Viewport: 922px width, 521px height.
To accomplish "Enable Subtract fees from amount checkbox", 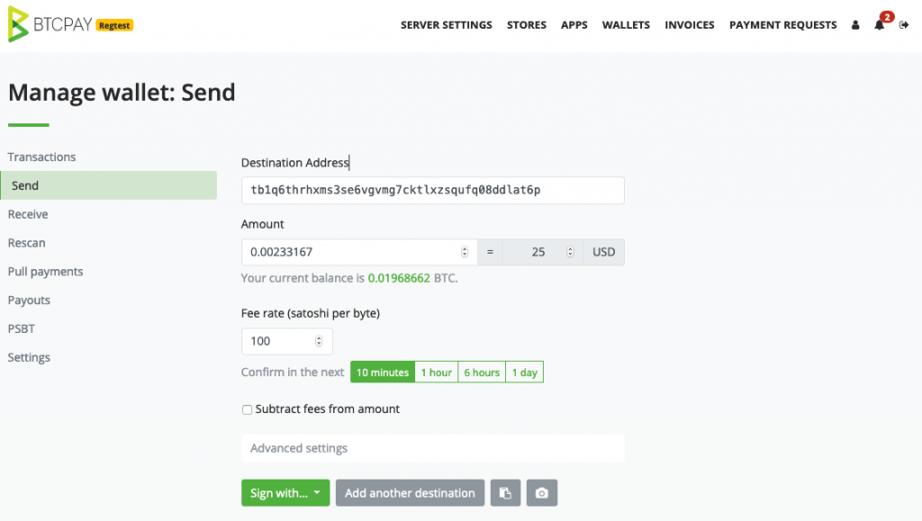I will click(247, 409).
